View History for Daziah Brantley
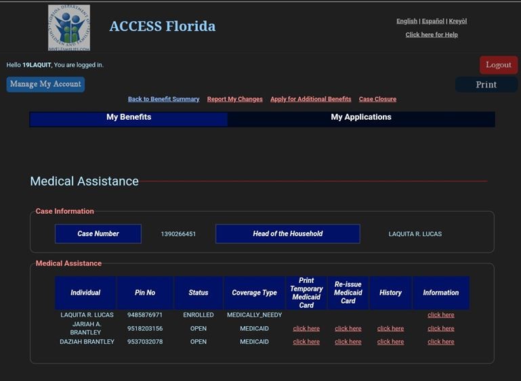Screen dimensions: 521x381 tap(390, 342)
